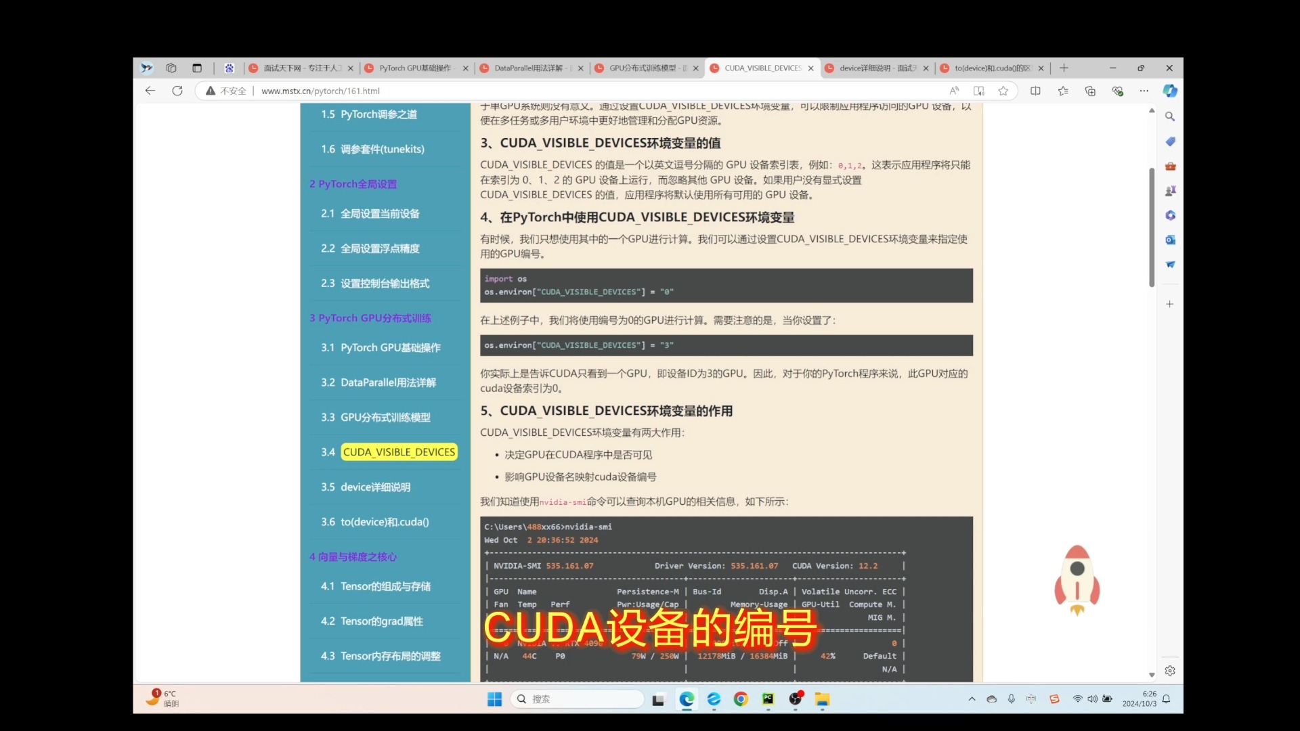Viewport: 1300px width, 731px height.
Task: Open sidebar link 3.5 device详细说明
Action: 376,487
